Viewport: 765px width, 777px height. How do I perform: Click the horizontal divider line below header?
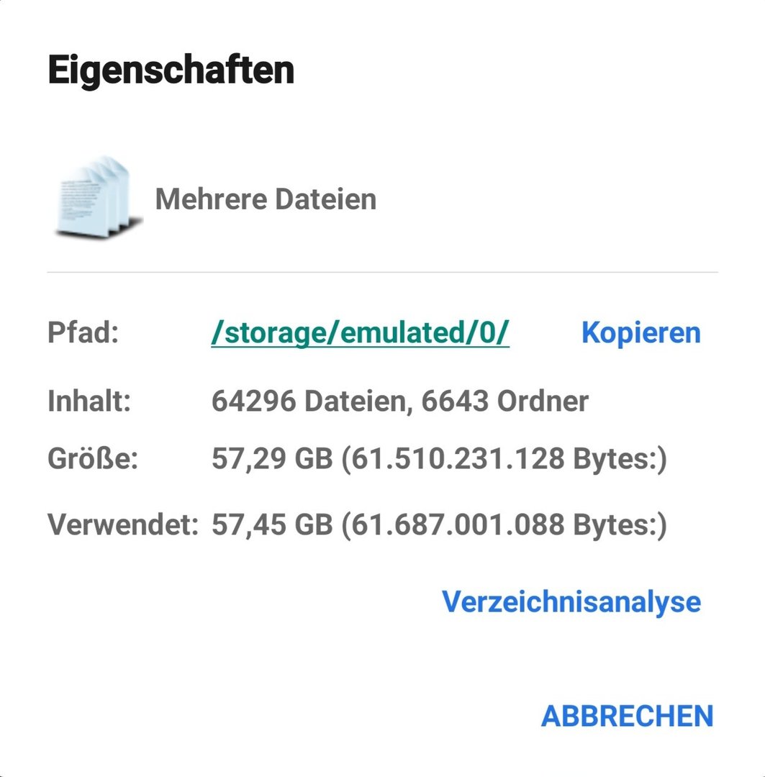(x=382, y=273)
